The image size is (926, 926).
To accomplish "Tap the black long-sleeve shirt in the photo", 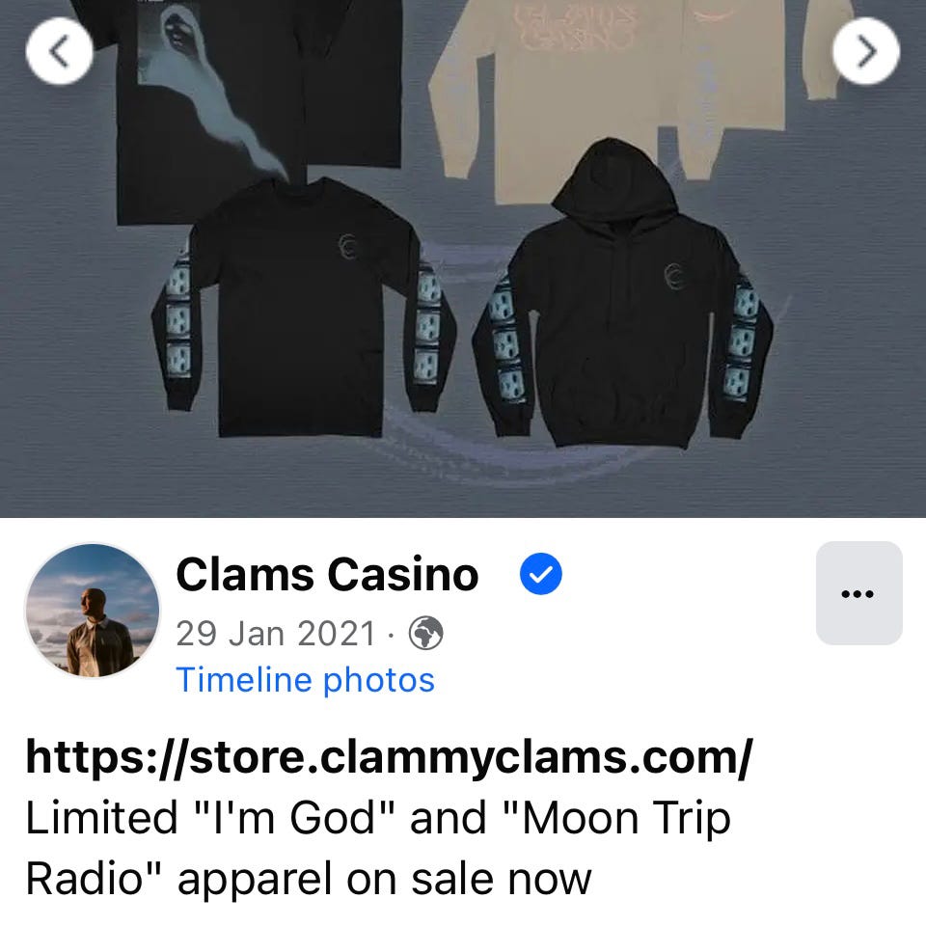I will pyautogui.click(x=304, y=307).
